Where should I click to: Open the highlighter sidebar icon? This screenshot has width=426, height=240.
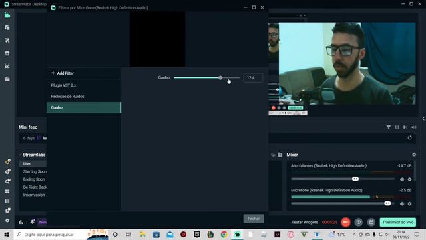[x=7, y=79]
